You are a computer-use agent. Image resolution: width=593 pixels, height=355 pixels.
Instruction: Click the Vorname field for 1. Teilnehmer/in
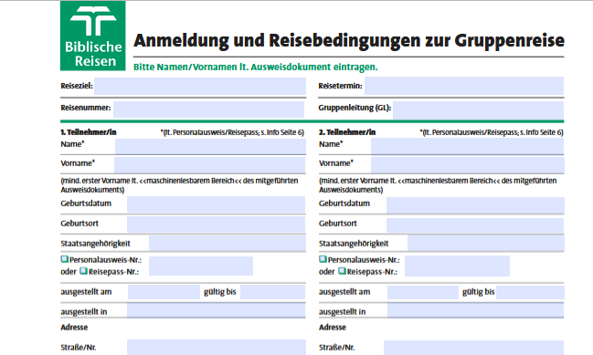tap(209, 165)
